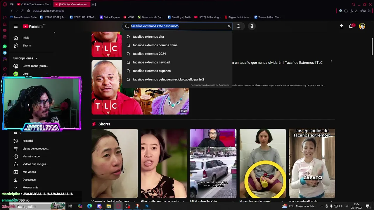Clear the search box with X

pyautogui.click(x=229, y=26)
